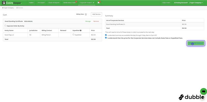Viewport: 207px width, 102px height.
Task: Click Proceed to checkout button
Action: pos(196,43)
